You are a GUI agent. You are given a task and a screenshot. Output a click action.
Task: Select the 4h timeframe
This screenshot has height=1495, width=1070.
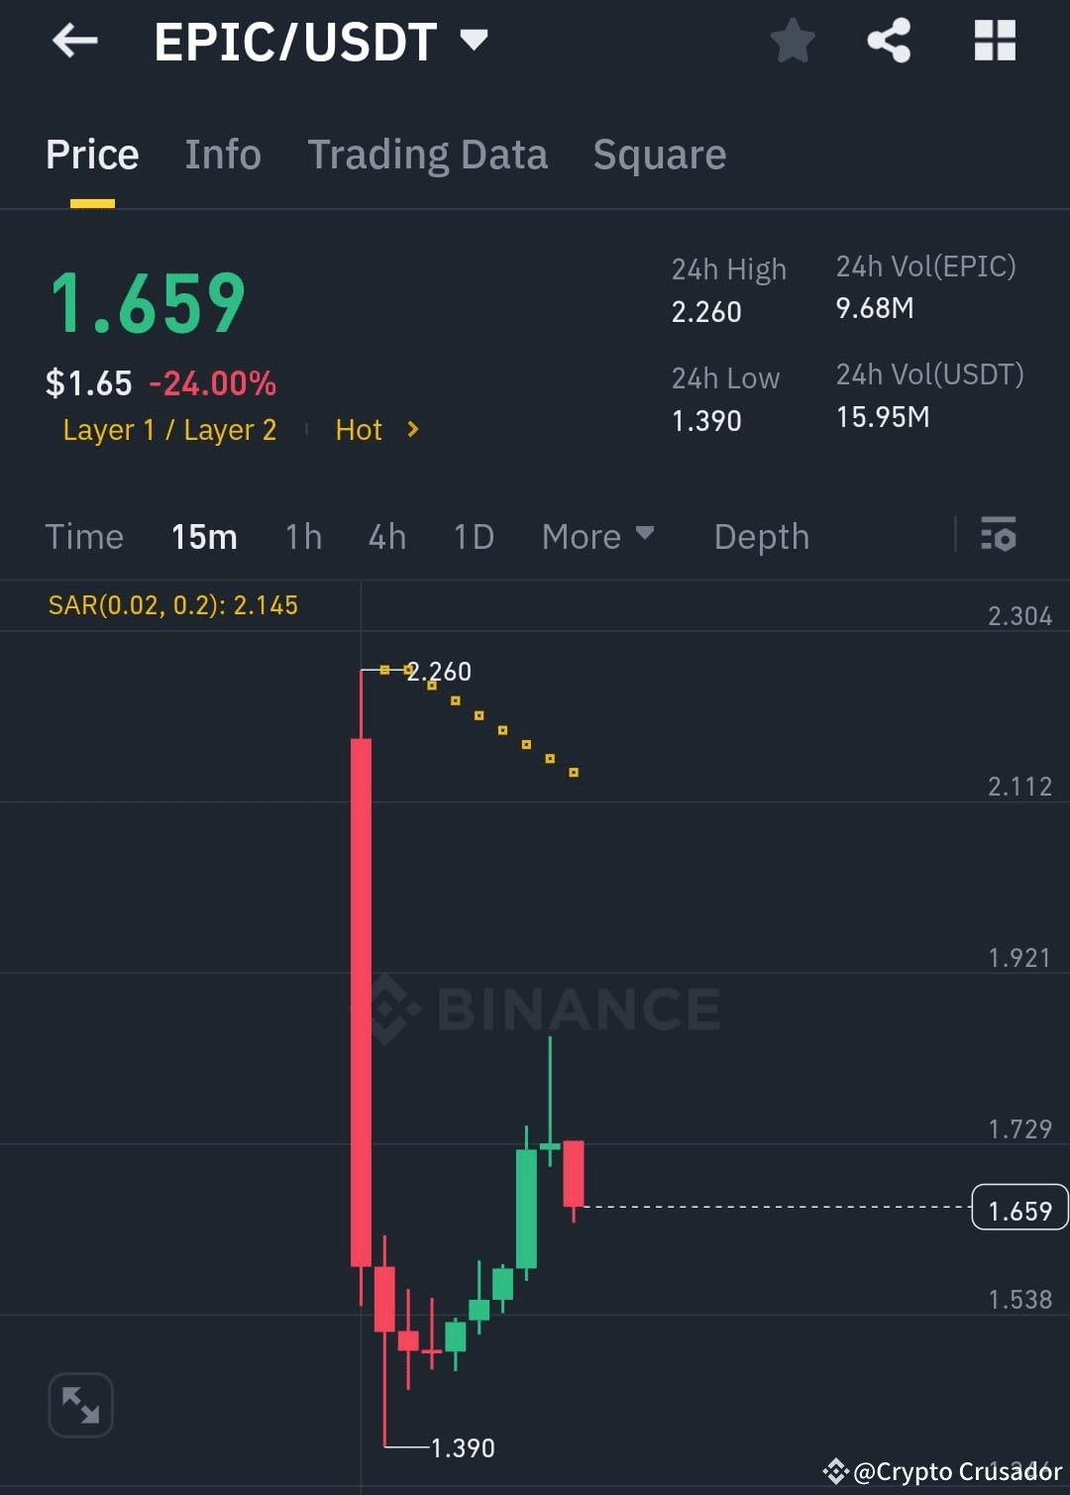tap(386, 536)
